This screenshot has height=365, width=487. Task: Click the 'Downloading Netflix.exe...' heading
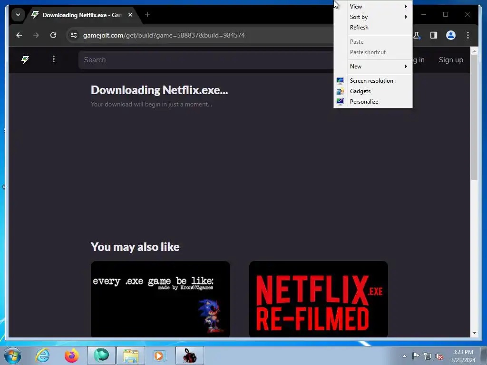[x=159, y=90]
